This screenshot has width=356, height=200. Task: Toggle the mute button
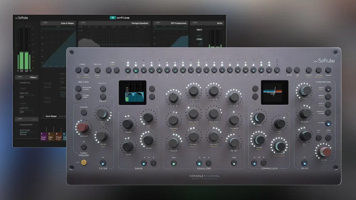pyautogui.click(x=328, y=138)
